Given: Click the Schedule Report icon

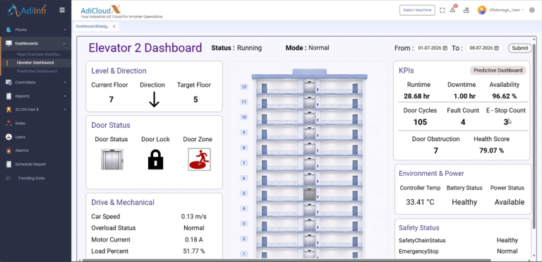Looking at the screenshot, I should [8, 164].
